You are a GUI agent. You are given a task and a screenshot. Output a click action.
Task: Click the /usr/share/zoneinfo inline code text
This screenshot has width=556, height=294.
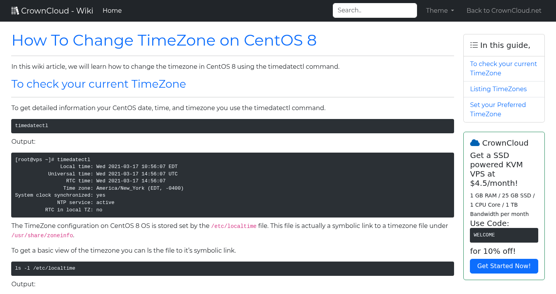(42, 235)
